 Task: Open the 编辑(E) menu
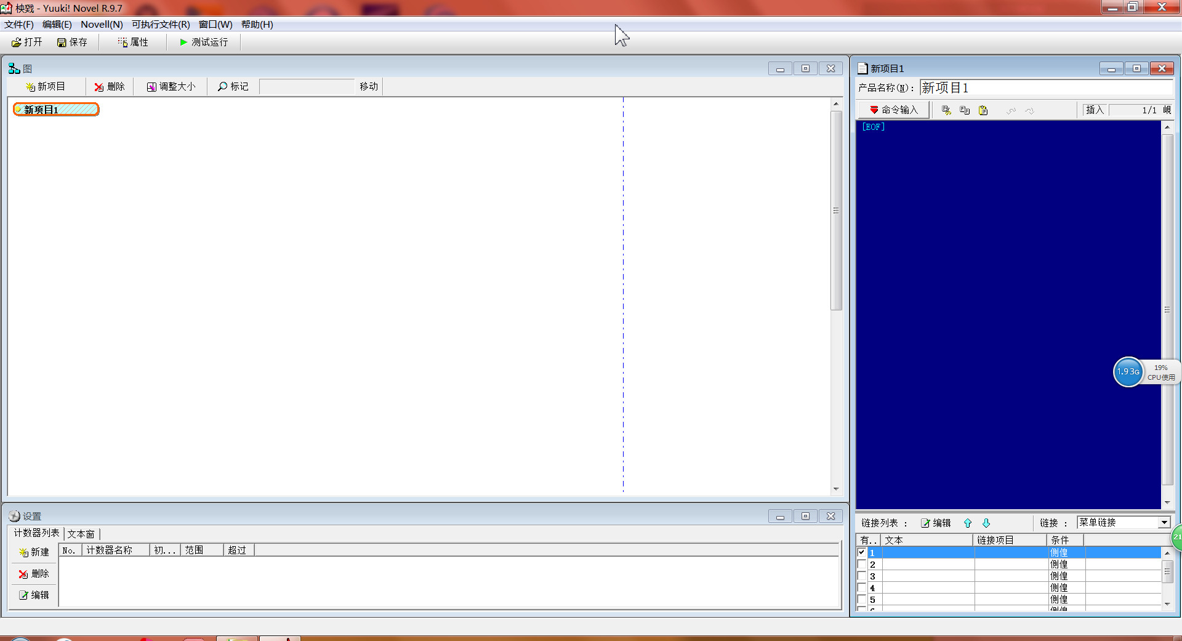[57, 25]
